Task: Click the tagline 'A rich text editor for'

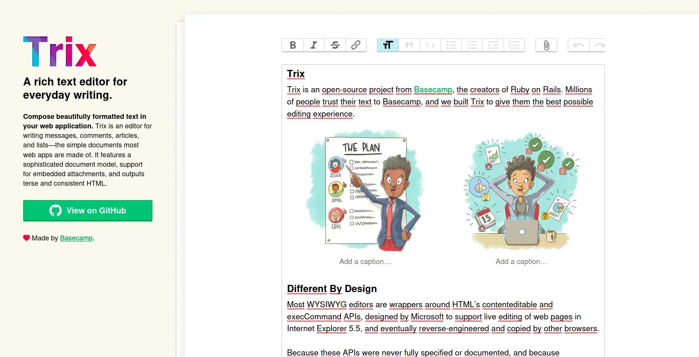Action: 75,82
